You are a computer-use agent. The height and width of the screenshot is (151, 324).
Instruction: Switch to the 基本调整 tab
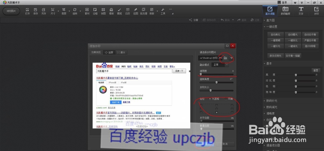pyautogui.click(x=270, y=11)
